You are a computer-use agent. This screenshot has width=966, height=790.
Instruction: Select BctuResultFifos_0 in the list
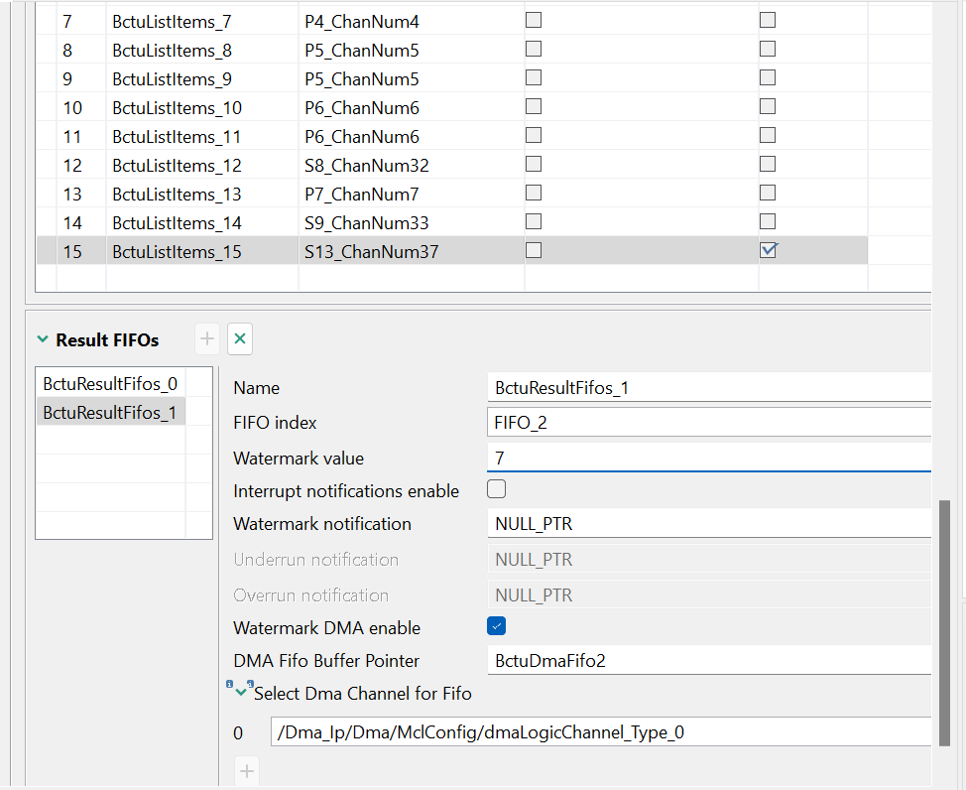[110, 384]
